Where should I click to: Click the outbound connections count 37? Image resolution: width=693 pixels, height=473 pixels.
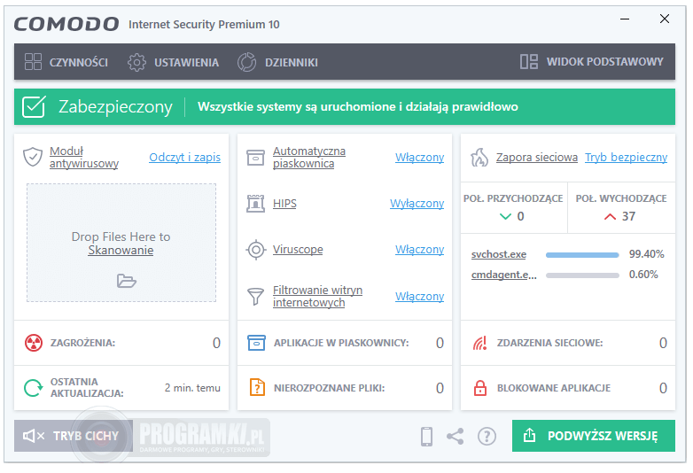(628, 216)
